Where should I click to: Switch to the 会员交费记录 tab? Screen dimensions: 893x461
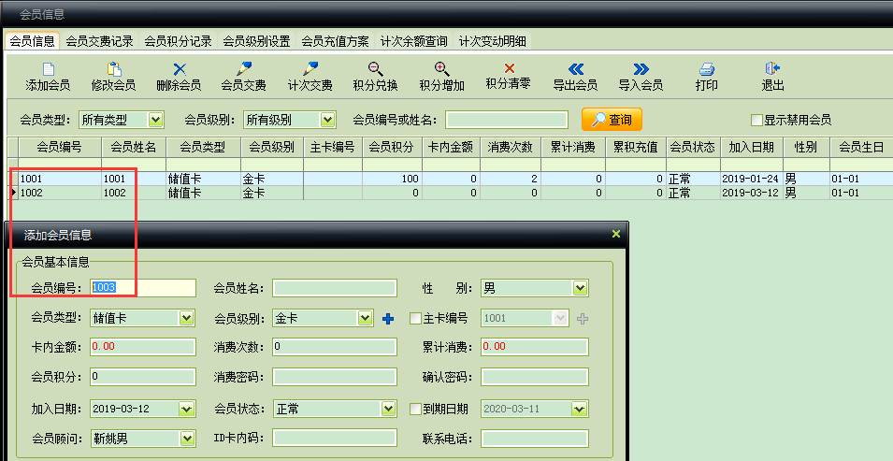click(100, 41)
